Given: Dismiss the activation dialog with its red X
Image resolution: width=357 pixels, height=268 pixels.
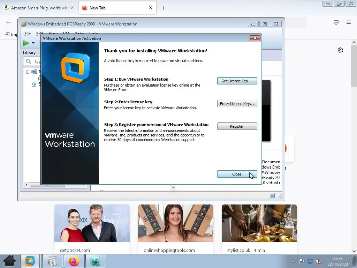Looking at the screenshot, I should [x=255, y=38].
